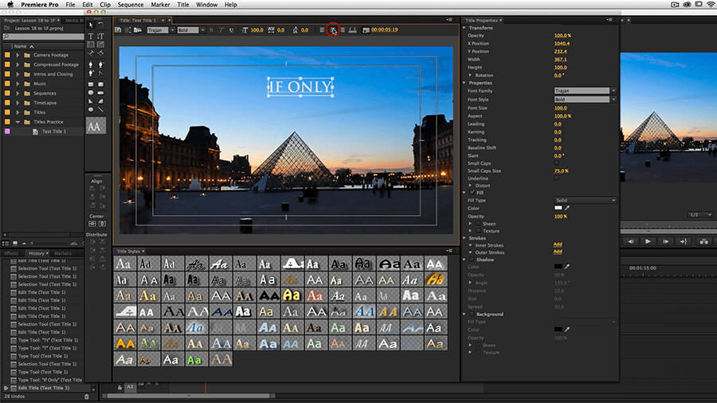Enable the Small Caps checkbox
Image resolution: width=717 pixels, height=403 pixels.
(x=557, y=163)
